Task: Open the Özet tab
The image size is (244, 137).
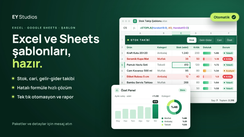Action: [x=229, y=40]
